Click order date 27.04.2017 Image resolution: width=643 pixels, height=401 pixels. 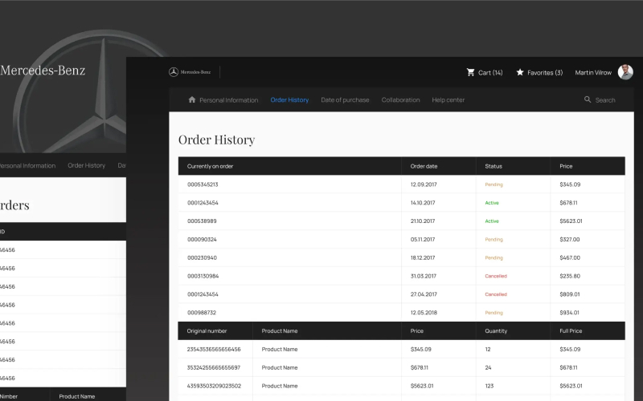424,294
